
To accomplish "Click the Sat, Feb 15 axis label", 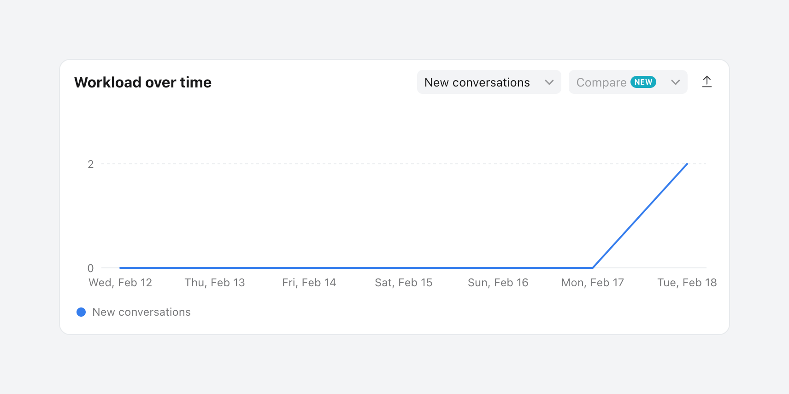I will [x=404, y=283].
